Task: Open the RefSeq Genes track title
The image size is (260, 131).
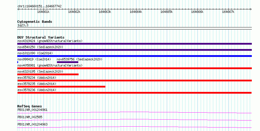Action: 30,106
